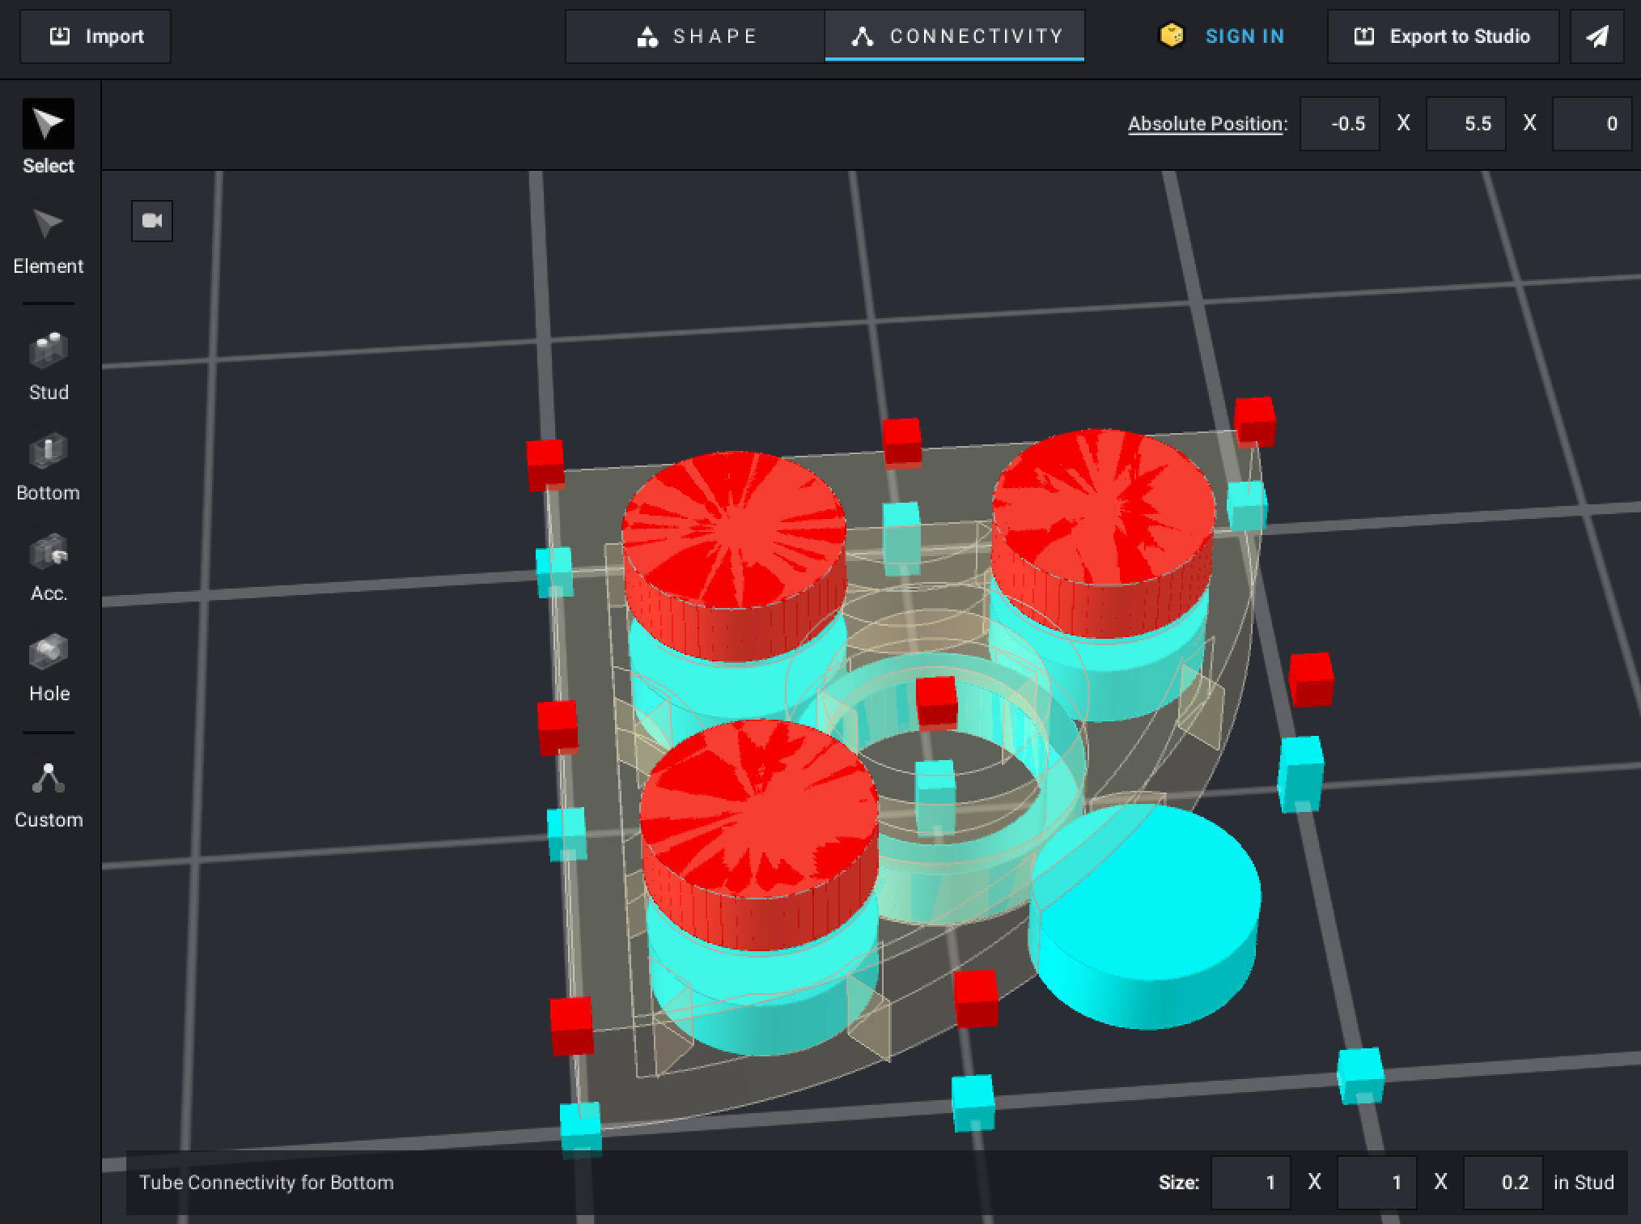Image resolution: width=1641 pixels, height=1224 pixels.
Task: Pick the Stud connectivity tool
Action: point(49,364)
